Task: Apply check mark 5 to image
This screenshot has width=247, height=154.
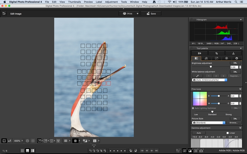Action: tap(105, 151)
